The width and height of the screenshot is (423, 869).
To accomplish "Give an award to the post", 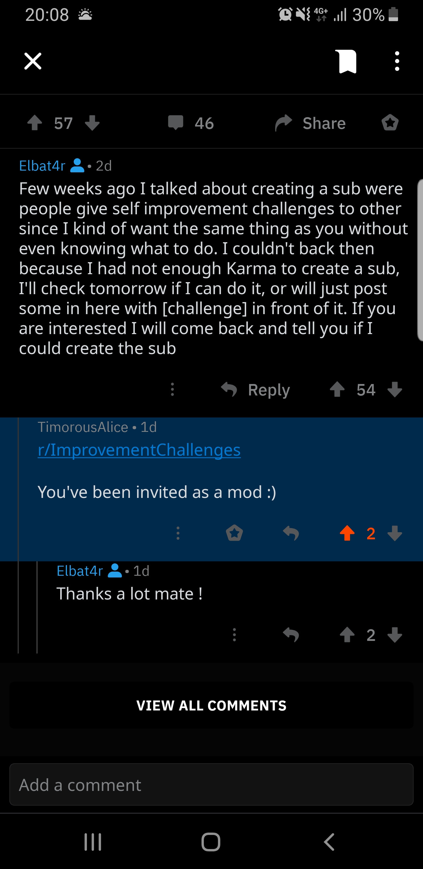I will click(390, 123).
